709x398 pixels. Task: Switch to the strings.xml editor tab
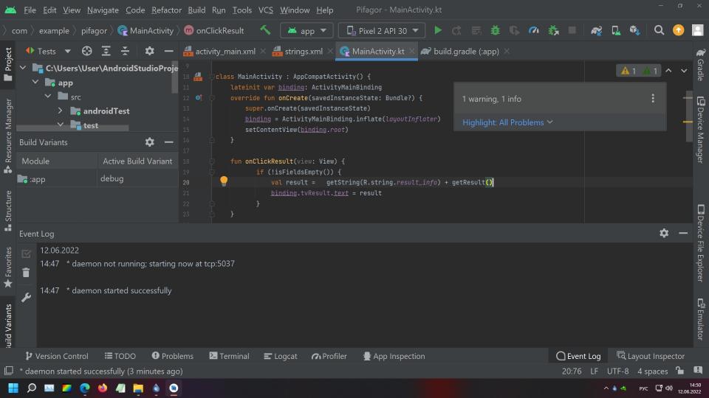[x=303, y=52]
